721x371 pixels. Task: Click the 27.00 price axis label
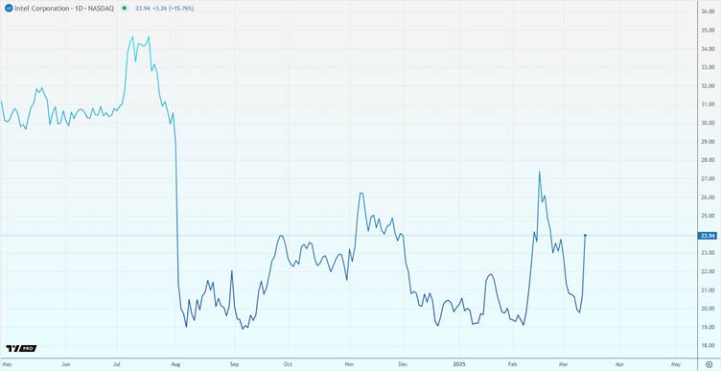click(708, 178)
